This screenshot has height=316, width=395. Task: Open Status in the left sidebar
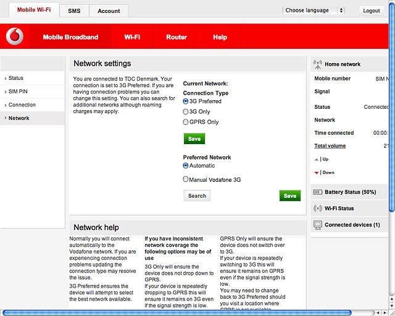tap(33, 78)
